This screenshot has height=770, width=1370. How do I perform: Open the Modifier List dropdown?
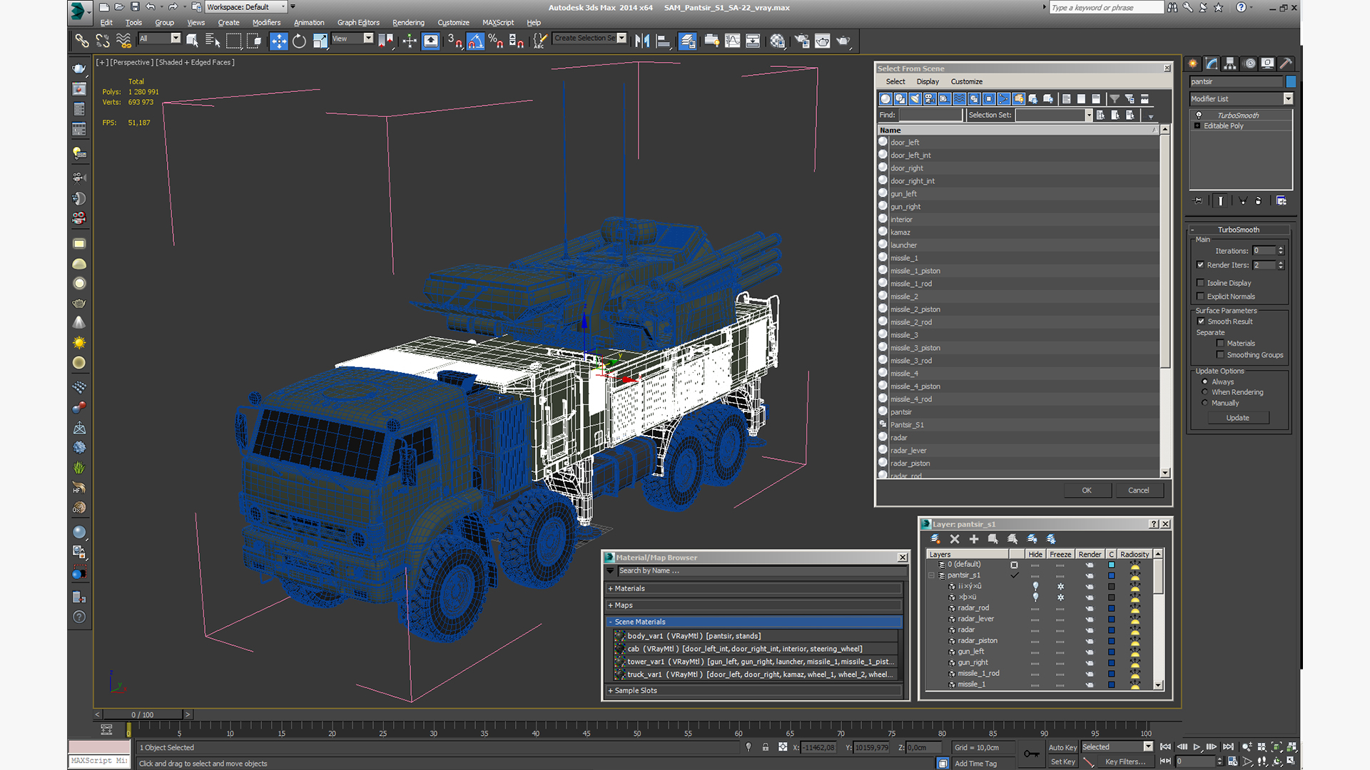point(1288,98)
